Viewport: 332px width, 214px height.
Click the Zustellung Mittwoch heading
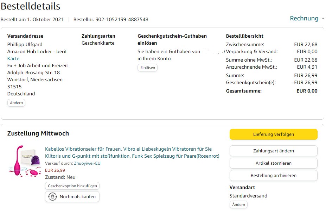(x=38, y=133)
